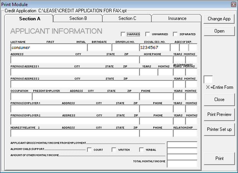Click the Change App button
The image size is (238, 173).
pos(219,19)
